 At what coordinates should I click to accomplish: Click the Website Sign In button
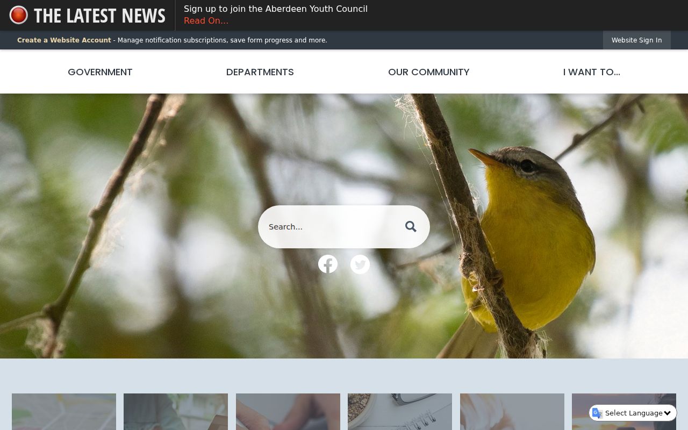pos(637,40)
